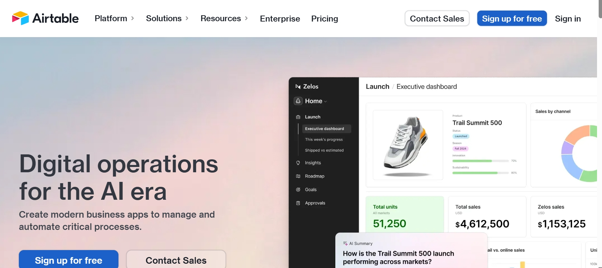602x268 pixels.
Task: Open Approvals in the sidebar
Action: click(x=315, y=203)
